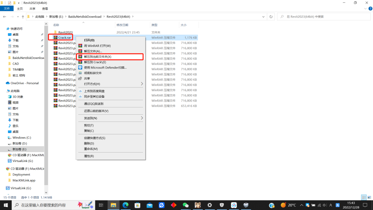Choose 创建快捷方式(S) option

click(x=111, y=138)
